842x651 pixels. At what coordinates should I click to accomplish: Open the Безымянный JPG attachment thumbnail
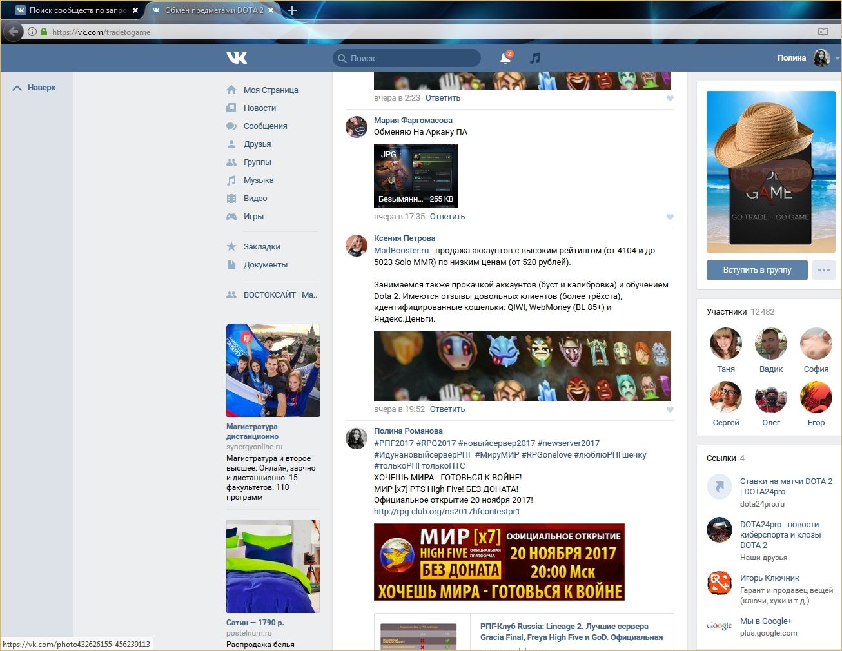416,176
